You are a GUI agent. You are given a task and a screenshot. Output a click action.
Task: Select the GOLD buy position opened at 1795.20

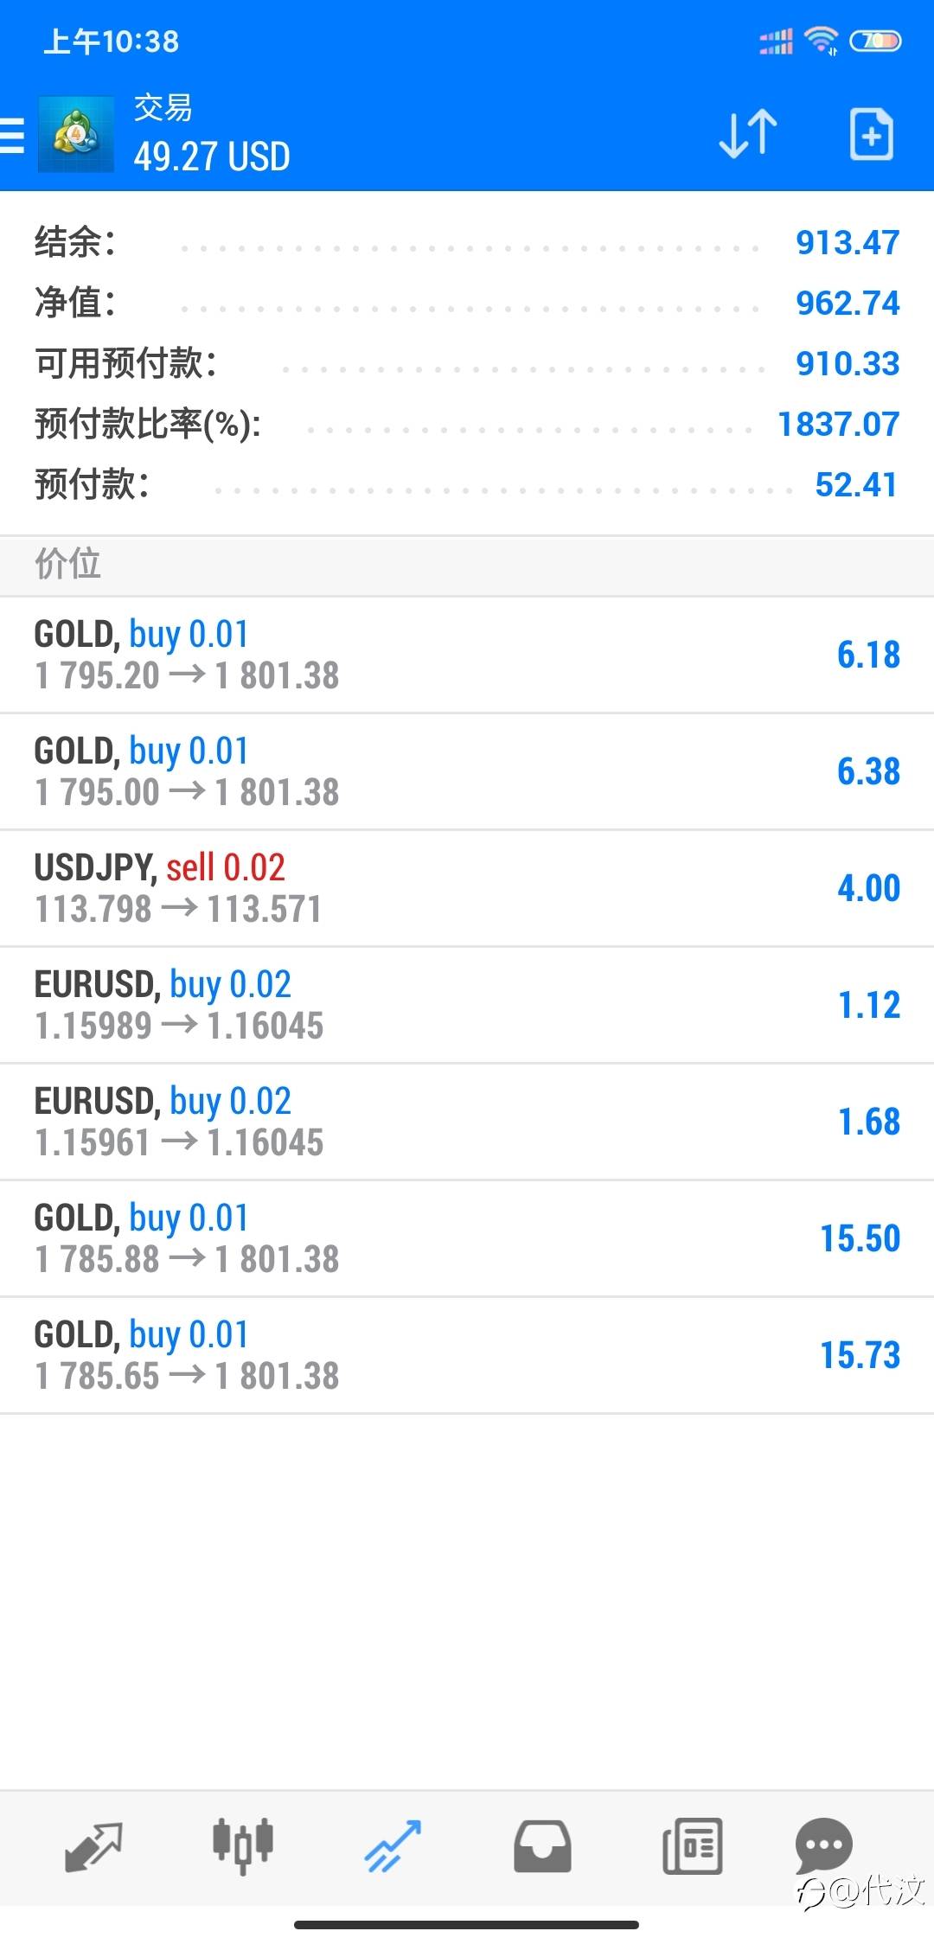pos(467,655)
